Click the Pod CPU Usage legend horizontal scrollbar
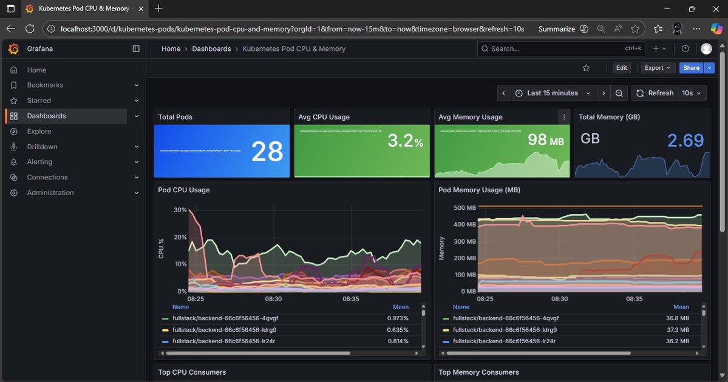 (258, 354)
